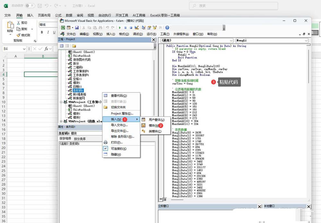The image size is (321, 223).
Task: Apply Italic in Excel ribbon
Action: pyautogui.click(x=48, y=32)
